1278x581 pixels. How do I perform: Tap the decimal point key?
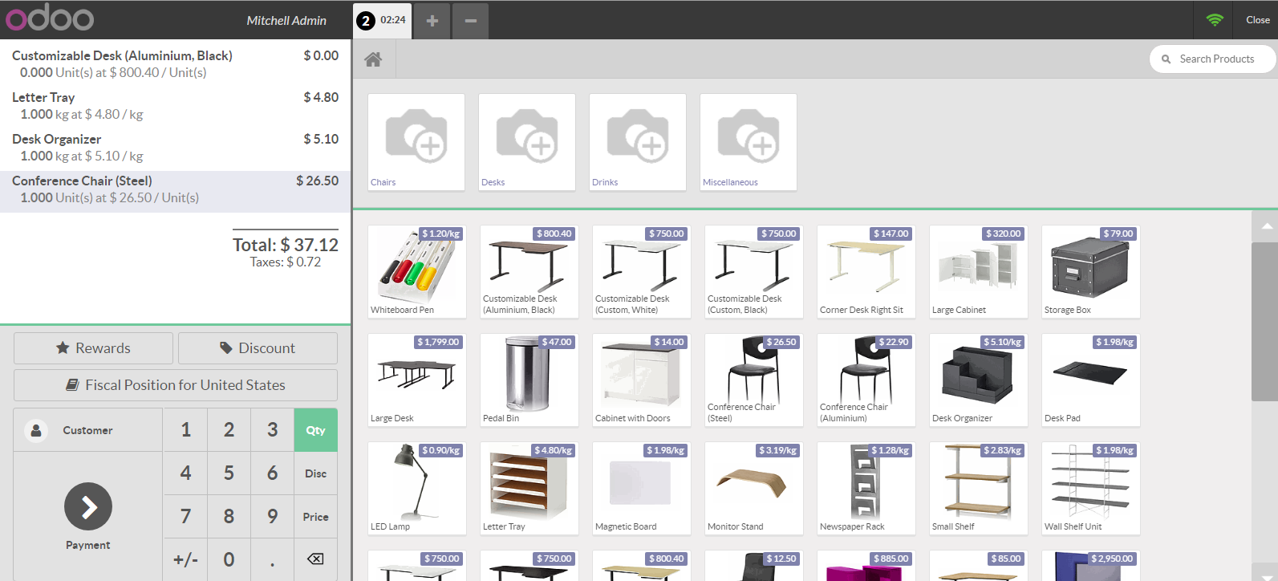coord(273,559)
